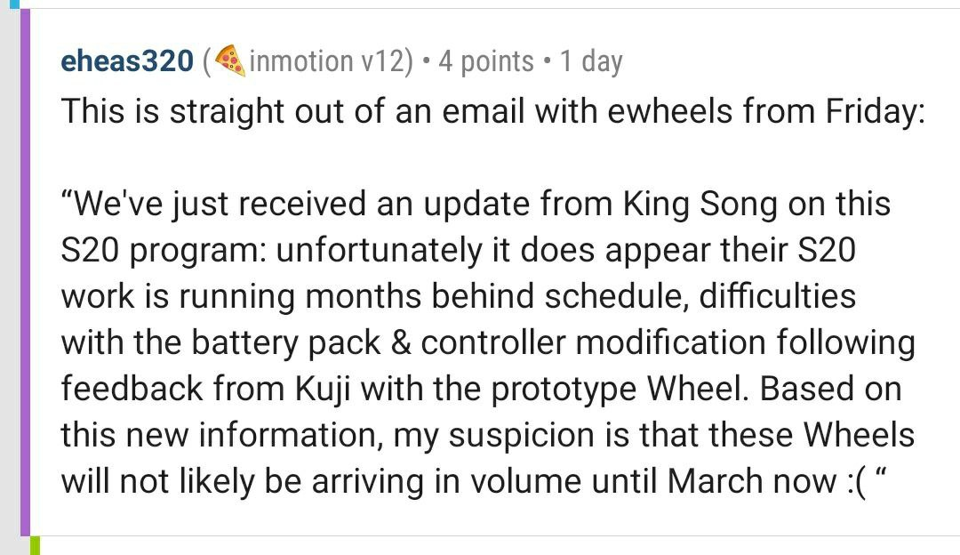Select the inmotion v12 flair text
The image size is (960, 555).
[x=327, y=61]
